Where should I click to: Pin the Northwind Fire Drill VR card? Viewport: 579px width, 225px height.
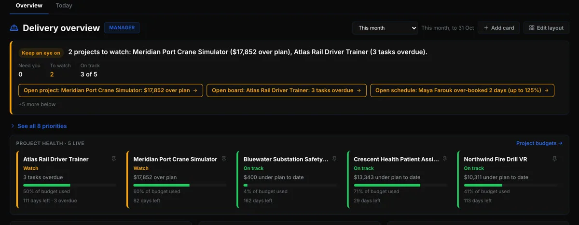555,159
